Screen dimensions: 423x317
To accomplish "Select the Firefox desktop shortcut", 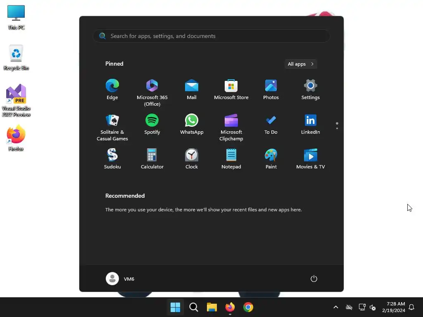I will [16, 138].
